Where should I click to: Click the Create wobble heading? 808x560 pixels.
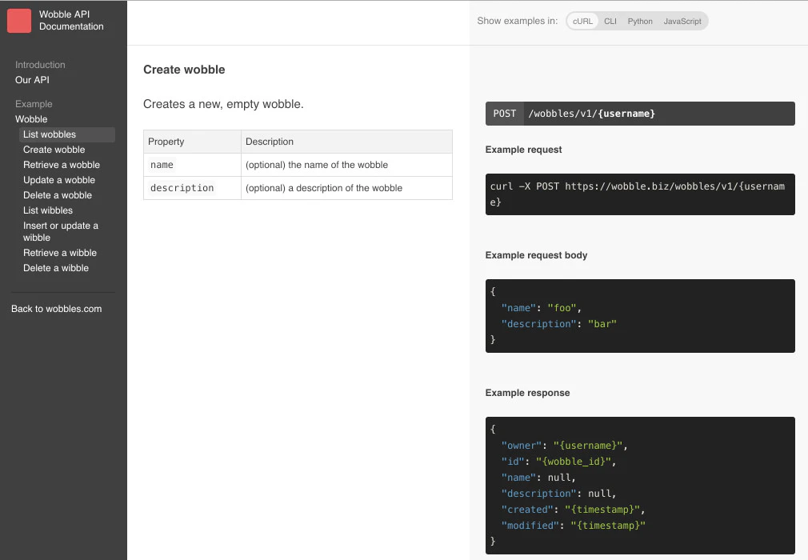pyautogui.click(x=184, y=70)
